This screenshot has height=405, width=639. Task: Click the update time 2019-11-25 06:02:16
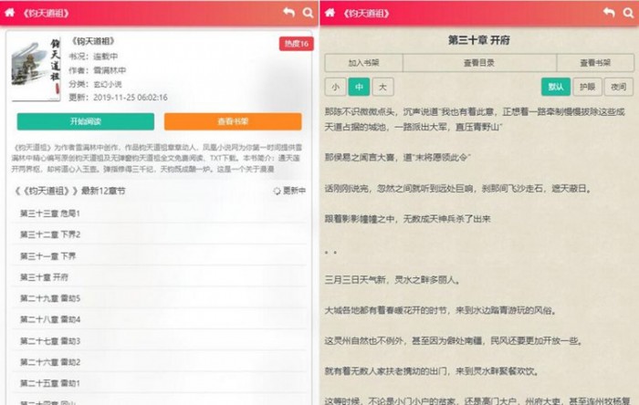[131, 98]
